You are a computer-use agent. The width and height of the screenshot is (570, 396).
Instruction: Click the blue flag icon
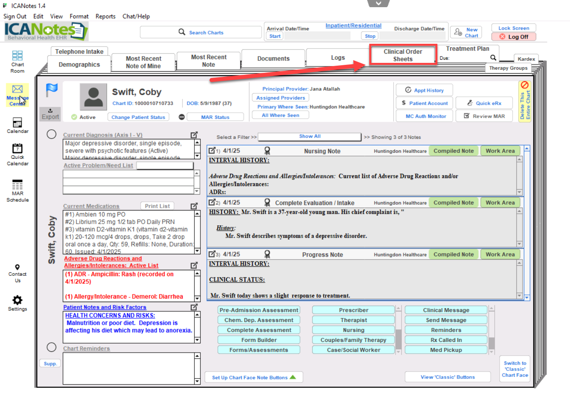(x=52, y=90)
